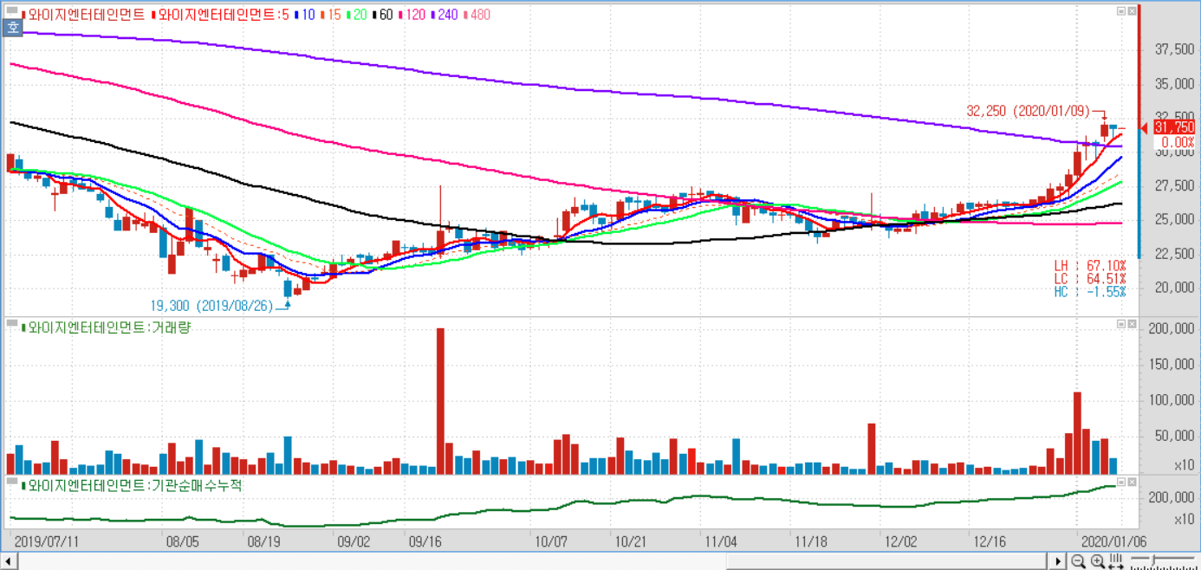Image resolution: width=1201 pixels, height=570 pixels.
Task: Close the price chart panel
Action: point(1131,11)
